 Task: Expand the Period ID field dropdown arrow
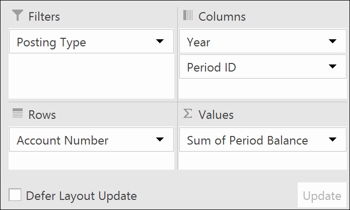[332, 66]
